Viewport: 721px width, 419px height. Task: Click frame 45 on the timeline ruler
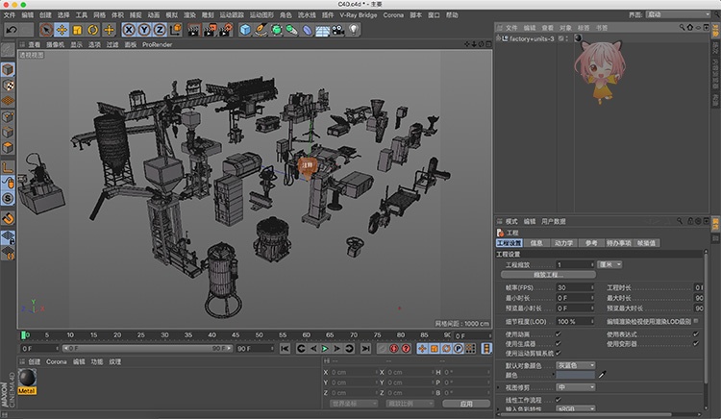pyautogui.click(x=236, y=335)
